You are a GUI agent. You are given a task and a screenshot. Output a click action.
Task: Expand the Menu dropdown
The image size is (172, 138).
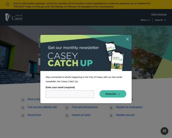[x=145, y=20]
